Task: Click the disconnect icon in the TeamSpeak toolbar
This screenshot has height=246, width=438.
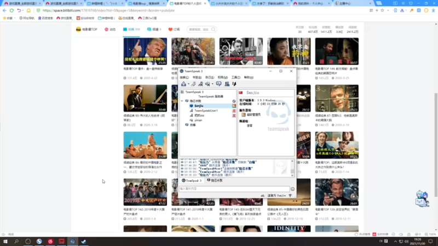Action: point(193,84)
